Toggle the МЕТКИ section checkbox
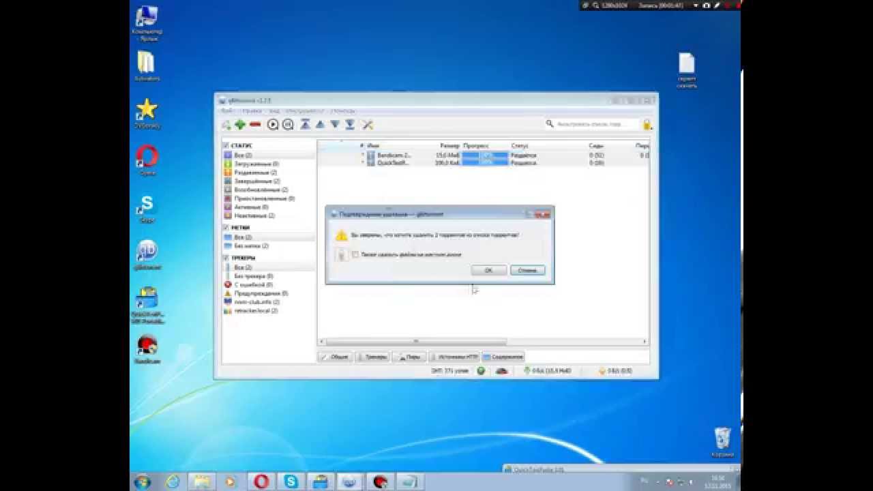This screenshot has width=873, height=491. coord(226,228)
